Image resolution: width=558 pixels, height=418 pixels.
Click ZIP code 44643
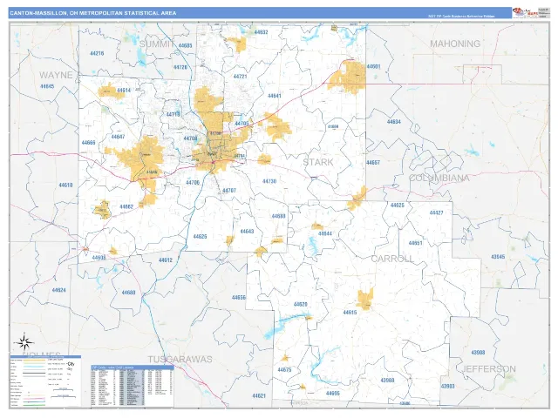tap(247, 232)
